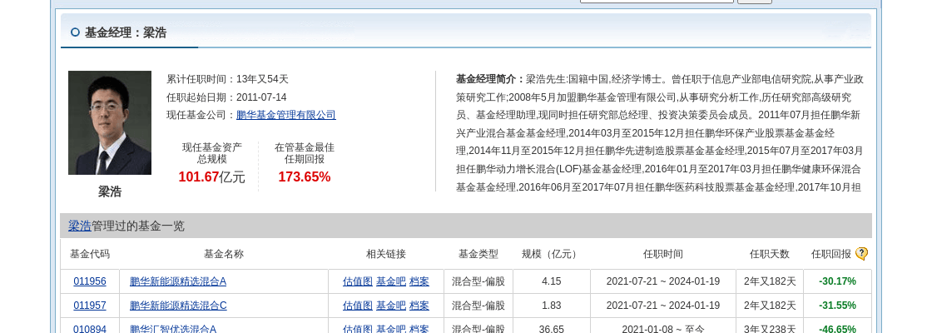Screen dimensions: 932x333
Task: Click the 基金类型 column header
Action: coord(478,254)
